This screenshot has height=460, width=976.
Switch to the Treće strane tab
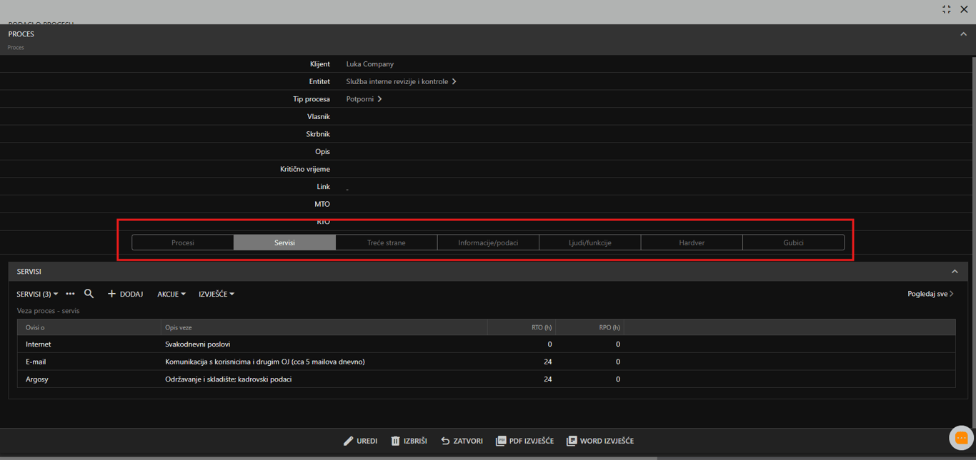387,242
